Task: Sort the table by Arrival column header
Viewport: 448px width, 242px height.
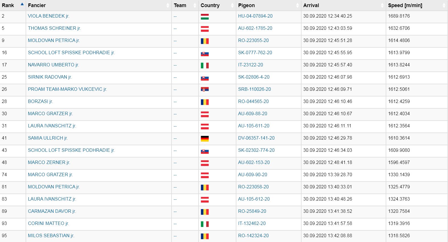Action: pos(311,5)
